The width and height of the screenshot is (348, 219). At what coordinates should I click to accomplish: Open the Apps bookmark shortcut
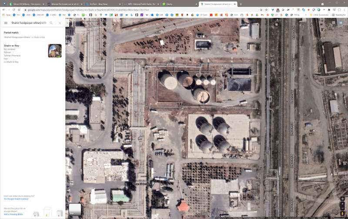pos(7,15)
